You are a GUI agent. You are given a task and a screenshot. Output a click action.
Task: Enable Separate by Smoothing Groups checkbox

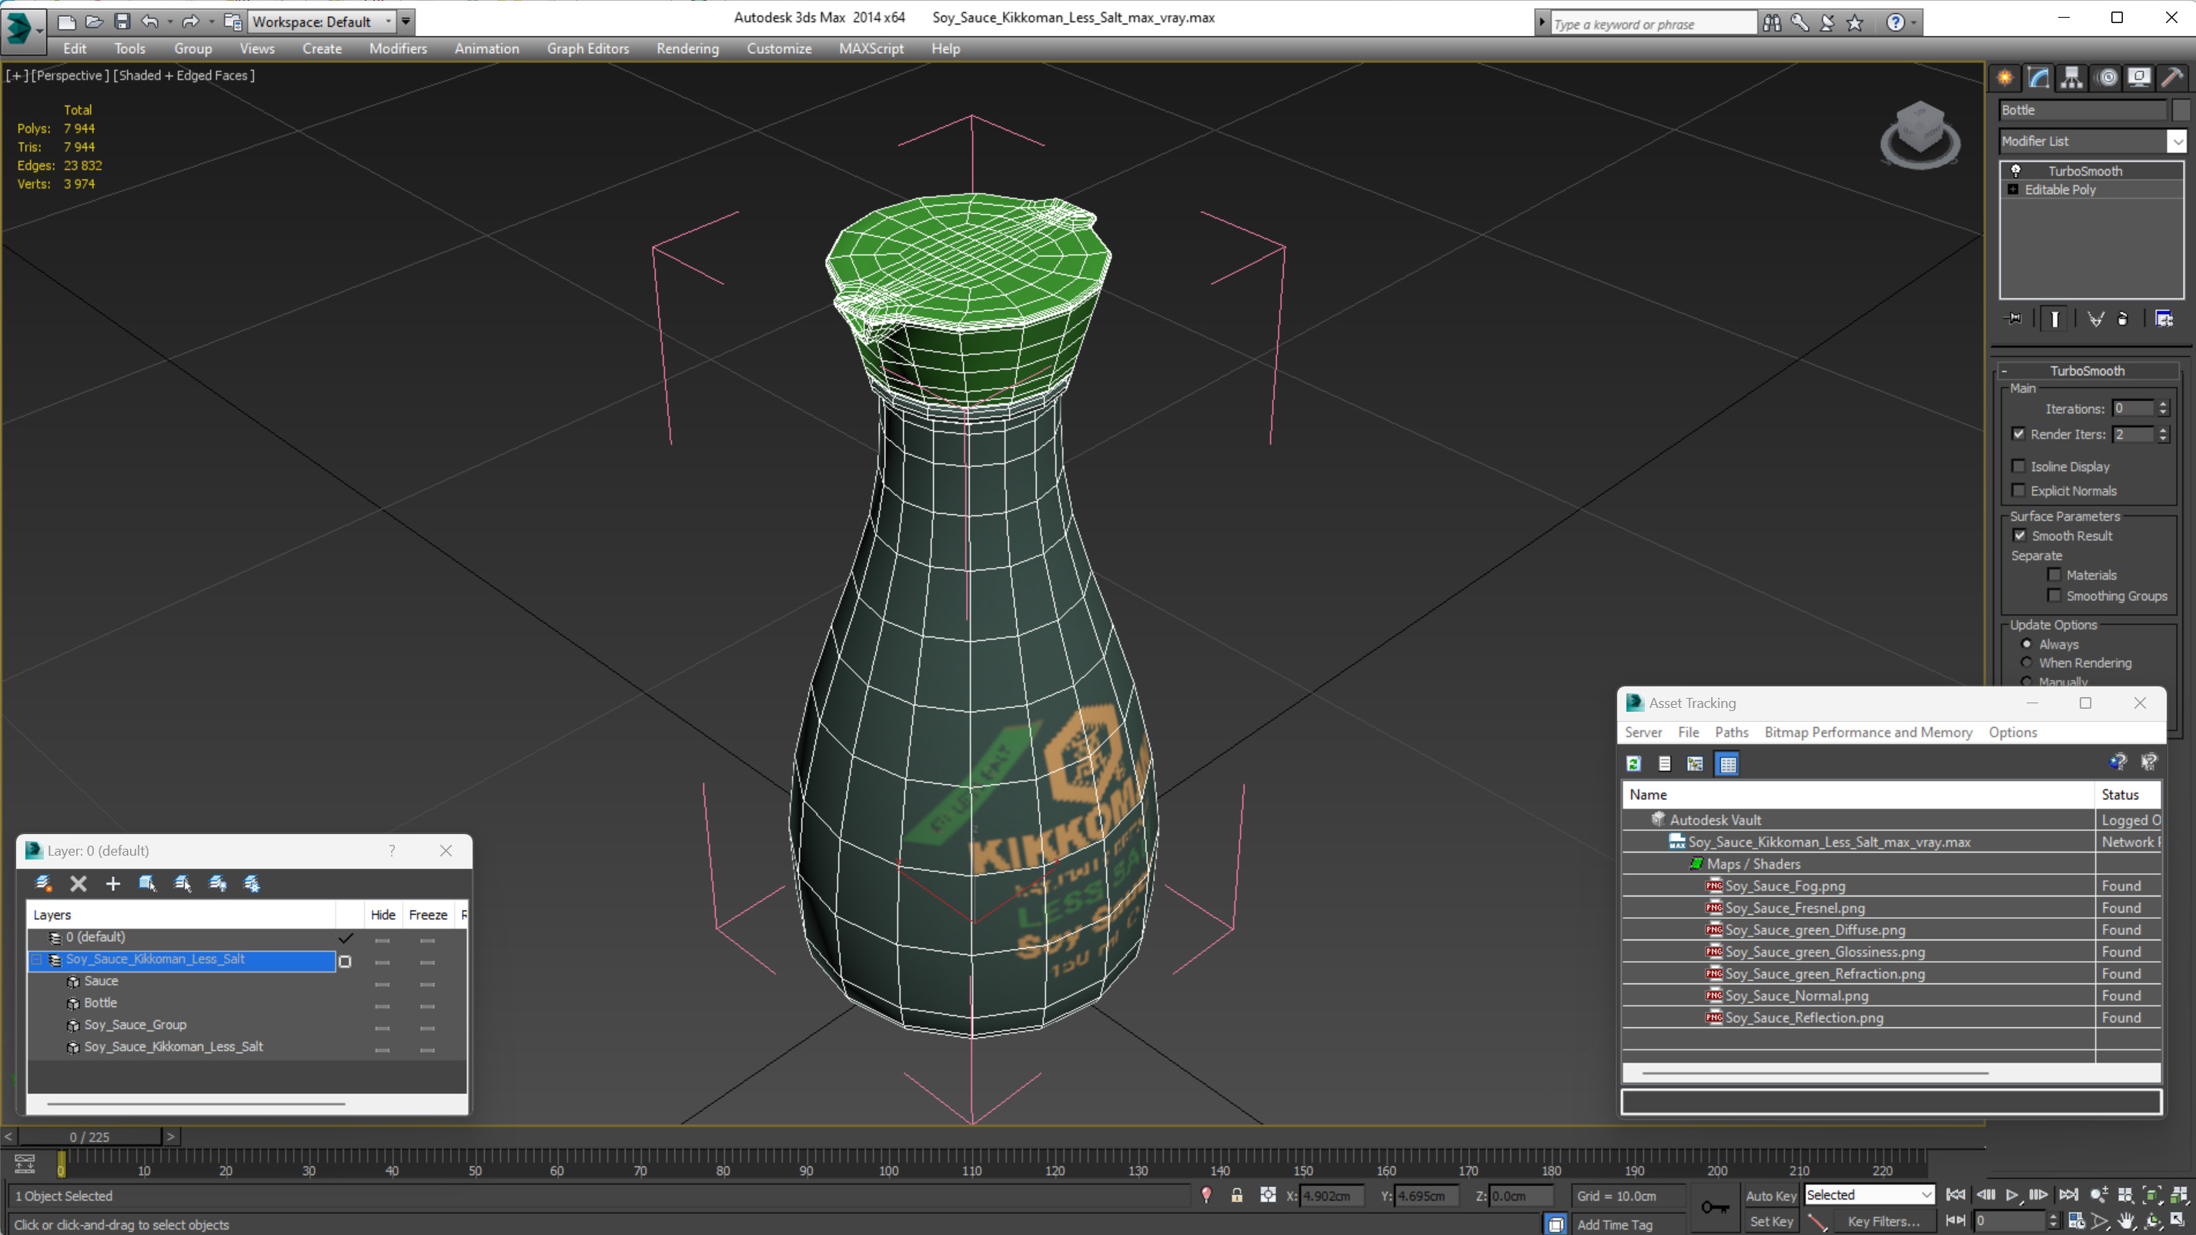click(2054, 596)
